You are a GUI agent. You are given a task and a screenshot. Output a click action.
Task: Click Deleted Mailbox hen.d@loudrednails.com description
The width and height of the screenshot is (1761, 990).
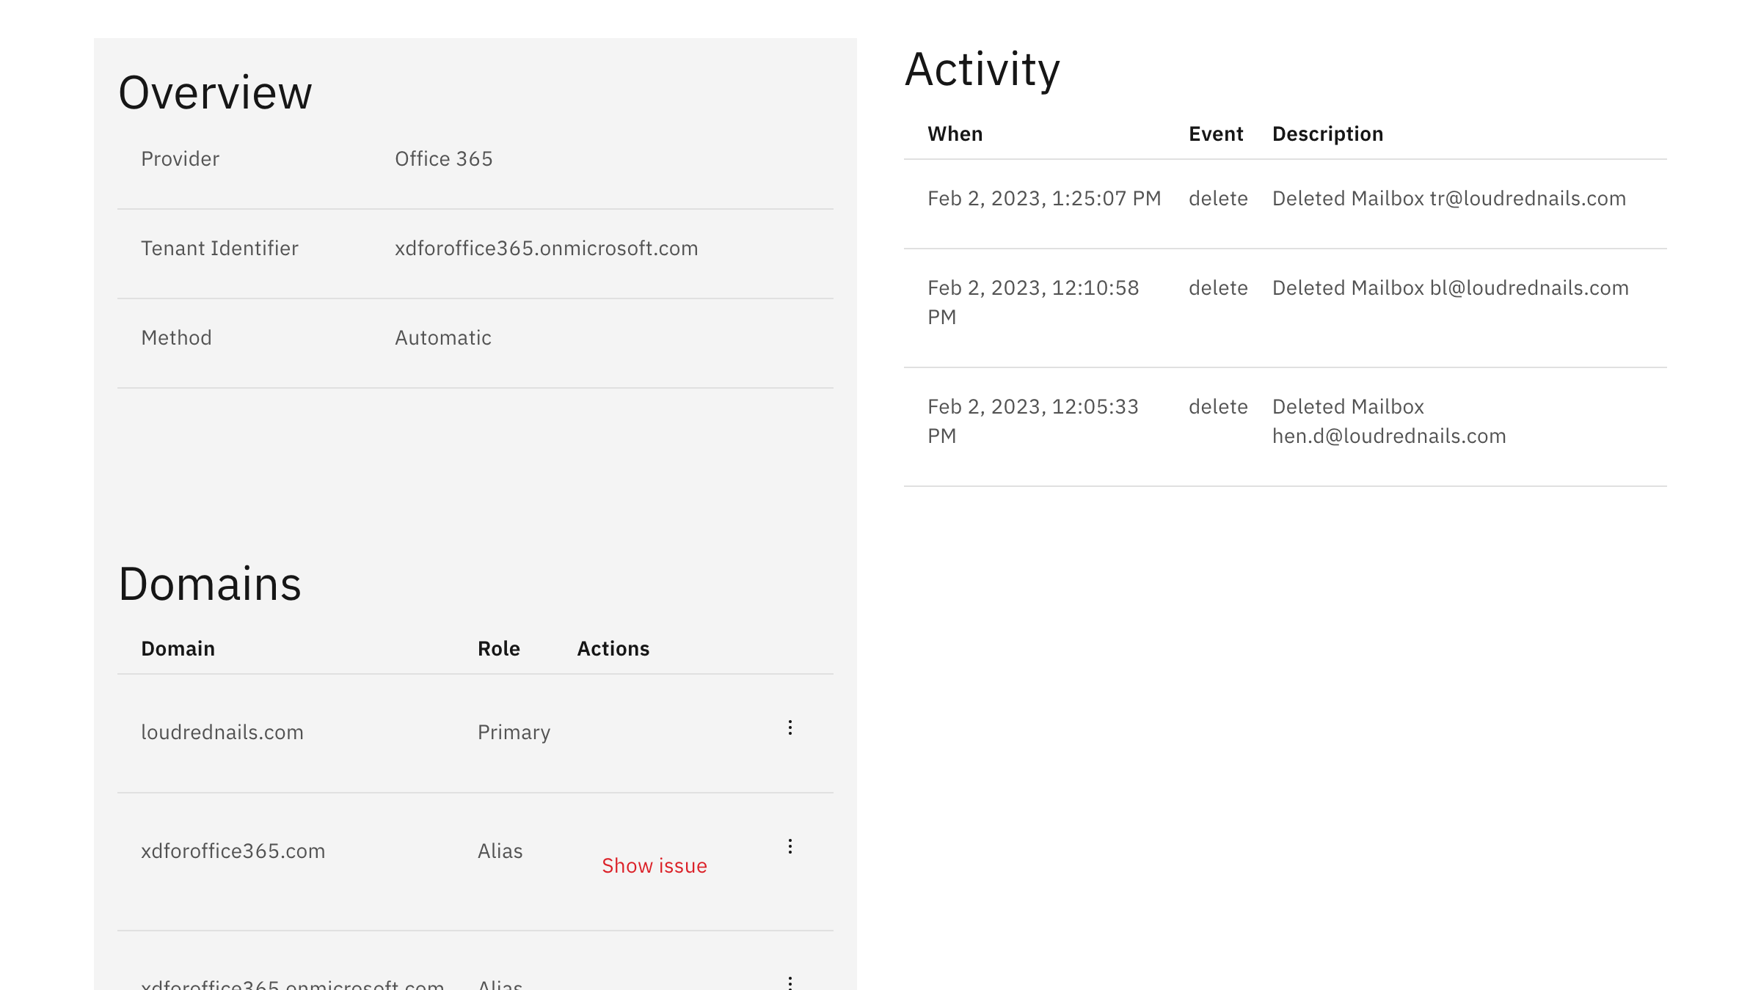tap(1389, 421)
